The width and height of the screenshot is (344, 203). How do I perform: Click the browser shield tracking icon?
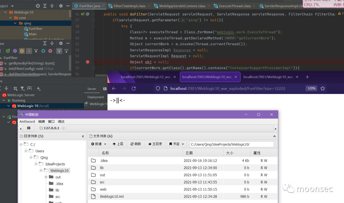pyautogui.click(x=158, y=89)
